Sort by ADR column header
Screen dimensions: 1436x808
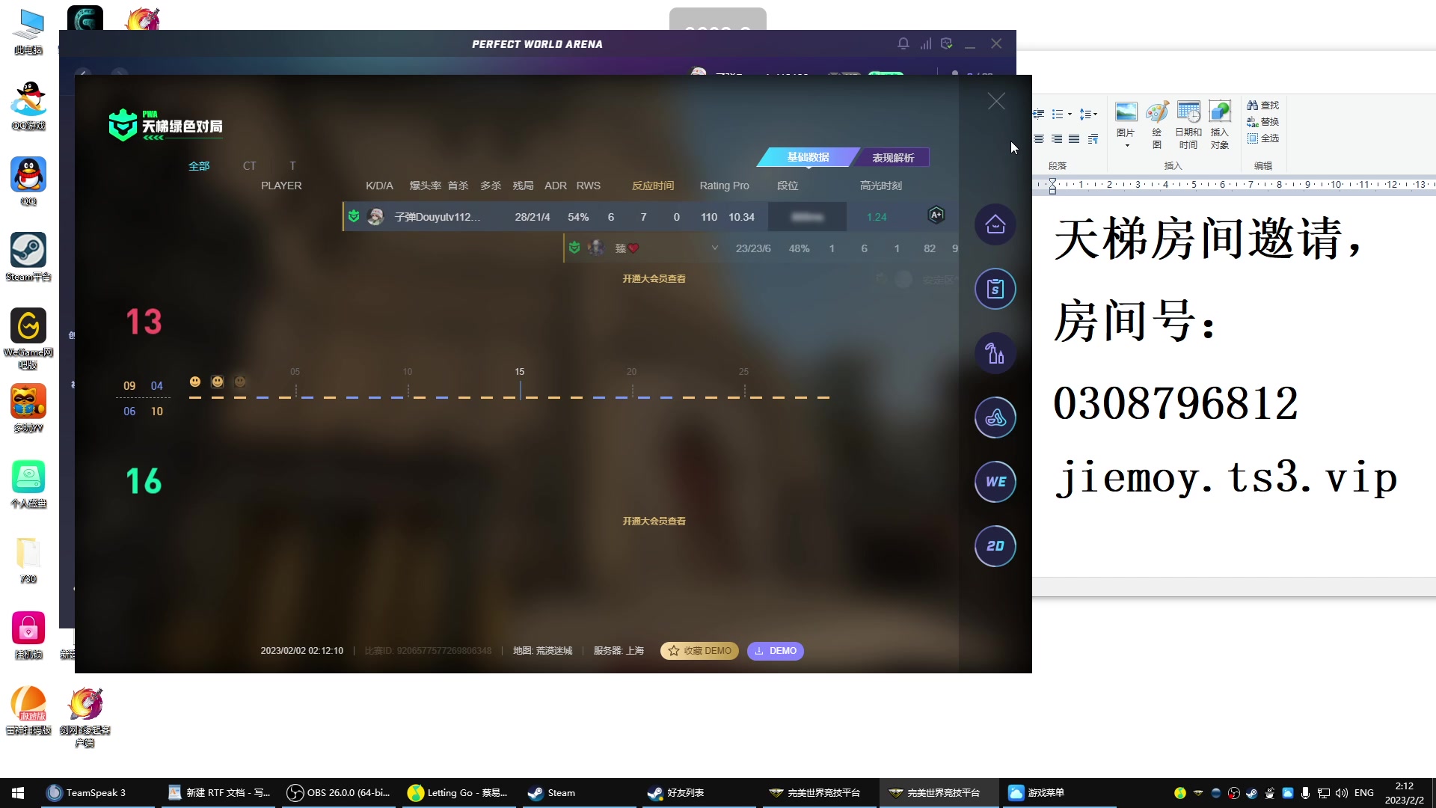(x=555, y=186)
